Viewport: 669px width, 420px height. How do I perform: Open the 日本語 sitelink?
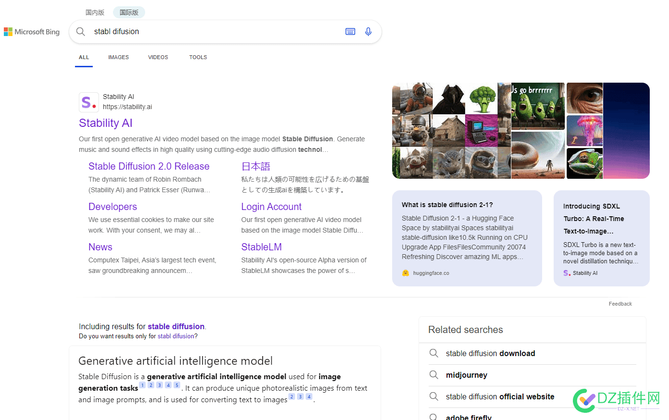pyautogui.click(x=256, y=166)
